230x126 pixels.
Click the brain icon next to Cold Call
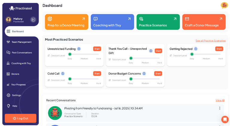point(63,73)
